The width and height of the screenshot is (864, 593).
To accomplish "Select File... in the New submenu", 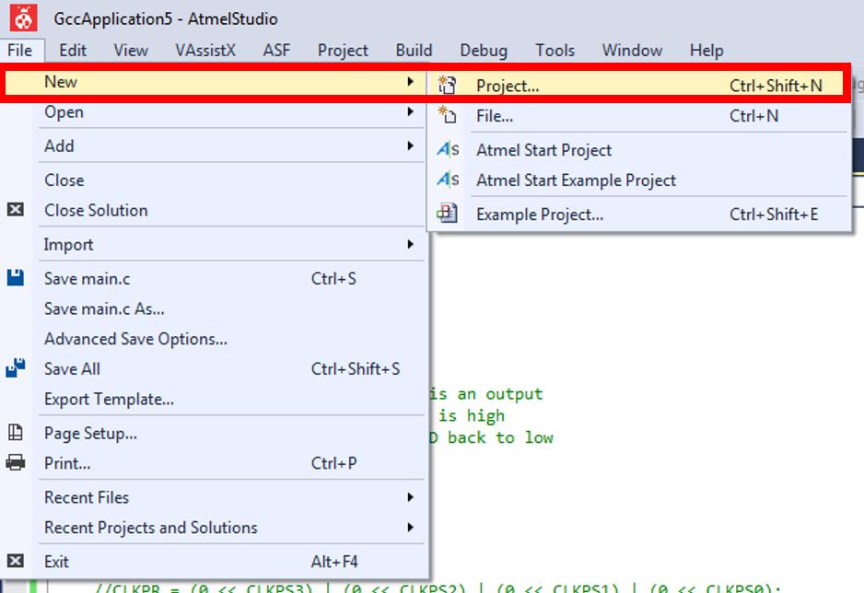I will (x=639, y=116).
